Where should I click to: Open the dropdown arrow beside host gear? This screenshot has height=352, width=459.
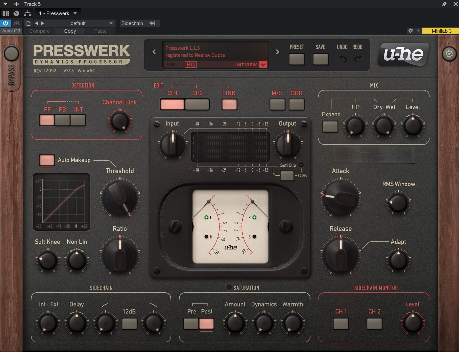coord(418,31)
